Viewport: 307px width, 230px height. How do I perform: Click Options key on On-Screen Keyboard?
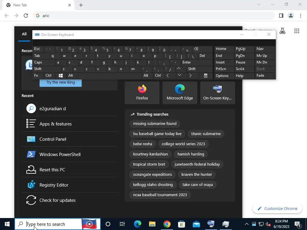pyautogui.click(x=224, y=76)
